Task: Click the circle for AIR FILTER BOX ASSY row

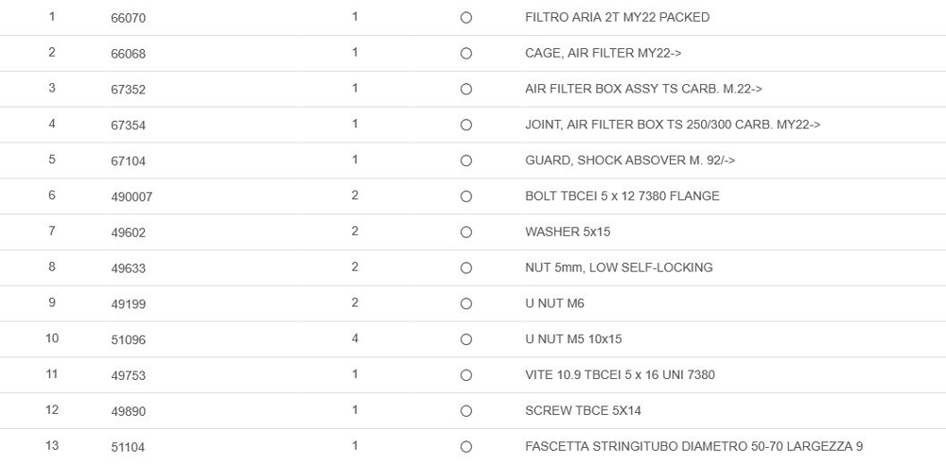Action: (x=465, y=90)
